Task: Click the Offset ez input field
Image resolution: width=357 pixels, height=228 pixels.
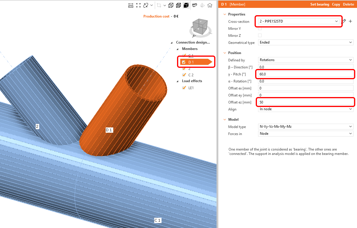Action: pos(306,102)
